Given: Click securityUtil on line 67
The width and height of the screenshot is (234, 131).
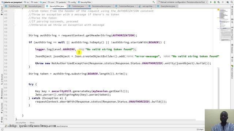Looking at the screenshot, I should pos(61,91).
